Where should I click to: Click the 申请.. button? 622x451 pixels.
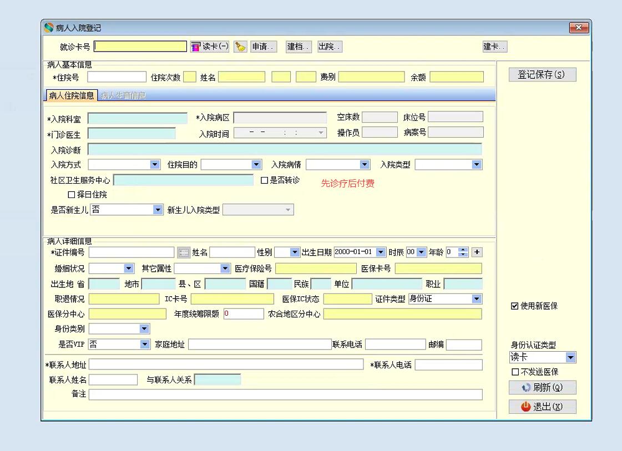[x=264, y=47]
